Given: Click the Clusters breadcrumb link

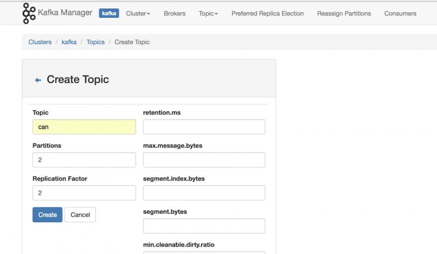Looking at the screenshot, I should 40,42.
